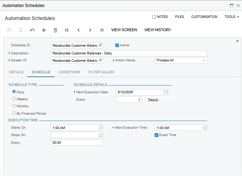This screenshot has height=176, width=242.
Task: Open the Starts On time picker icon
Action: [x=100, y=128]
